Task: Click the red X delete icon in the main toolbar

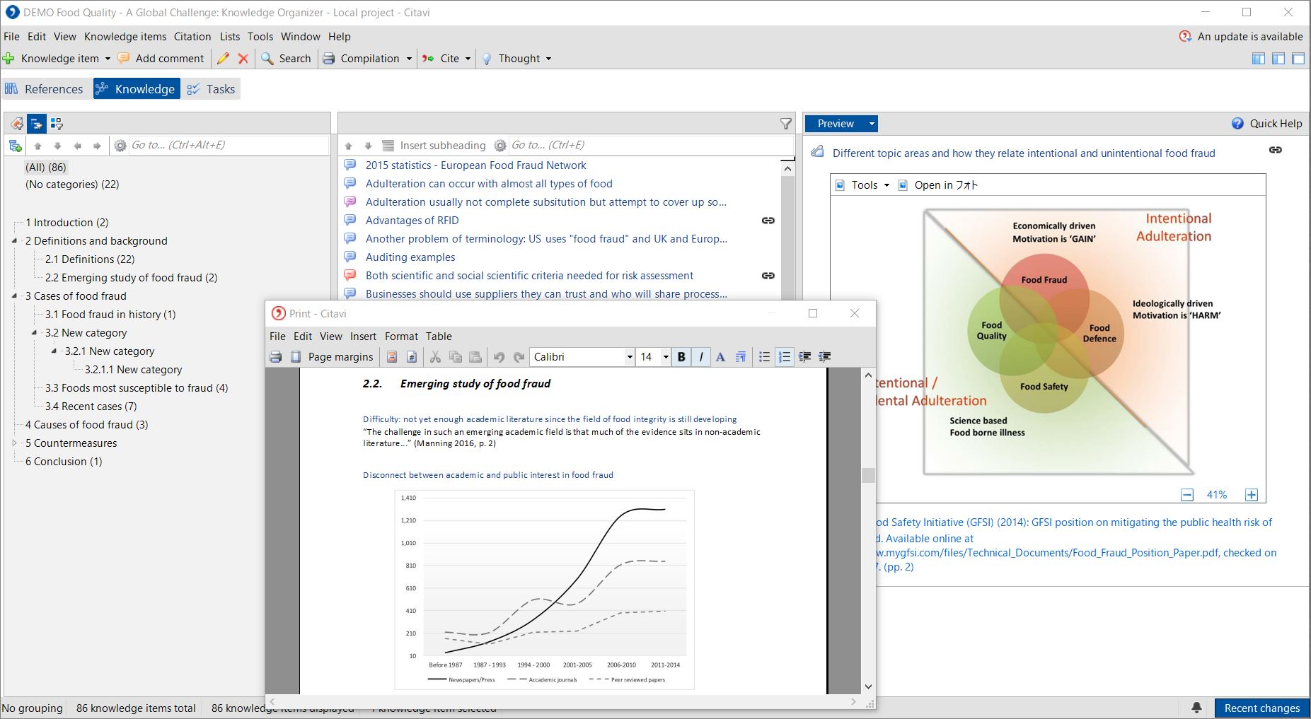Action: (243, 59)
